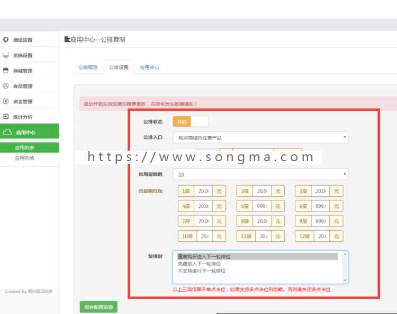Save settings with the 保存配置信息 button
This screenshot has width=397, height=314.
coord(98,307)
